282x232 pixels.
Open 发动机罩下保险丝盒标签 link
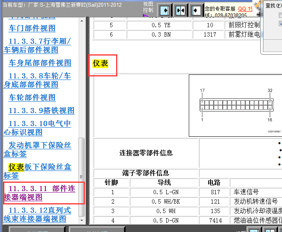point(38,149)
